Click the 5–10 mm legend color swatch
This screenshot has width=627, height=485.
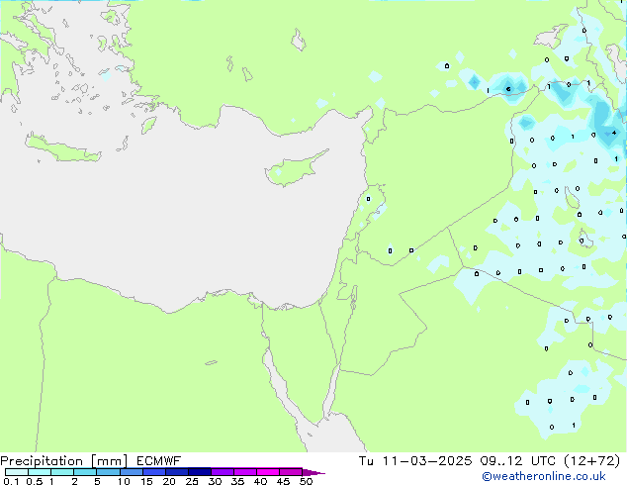(108, 472)
